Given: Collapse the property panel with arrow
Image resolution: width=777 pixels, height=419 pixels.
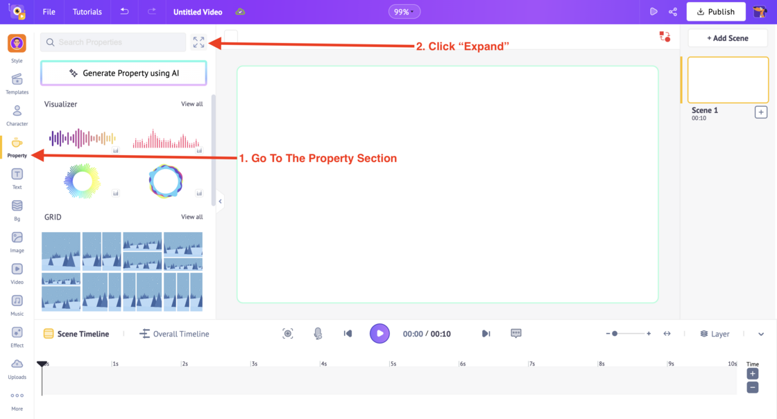Looking at the screenshot, I should pyautogui.click(x=220, y=202).
